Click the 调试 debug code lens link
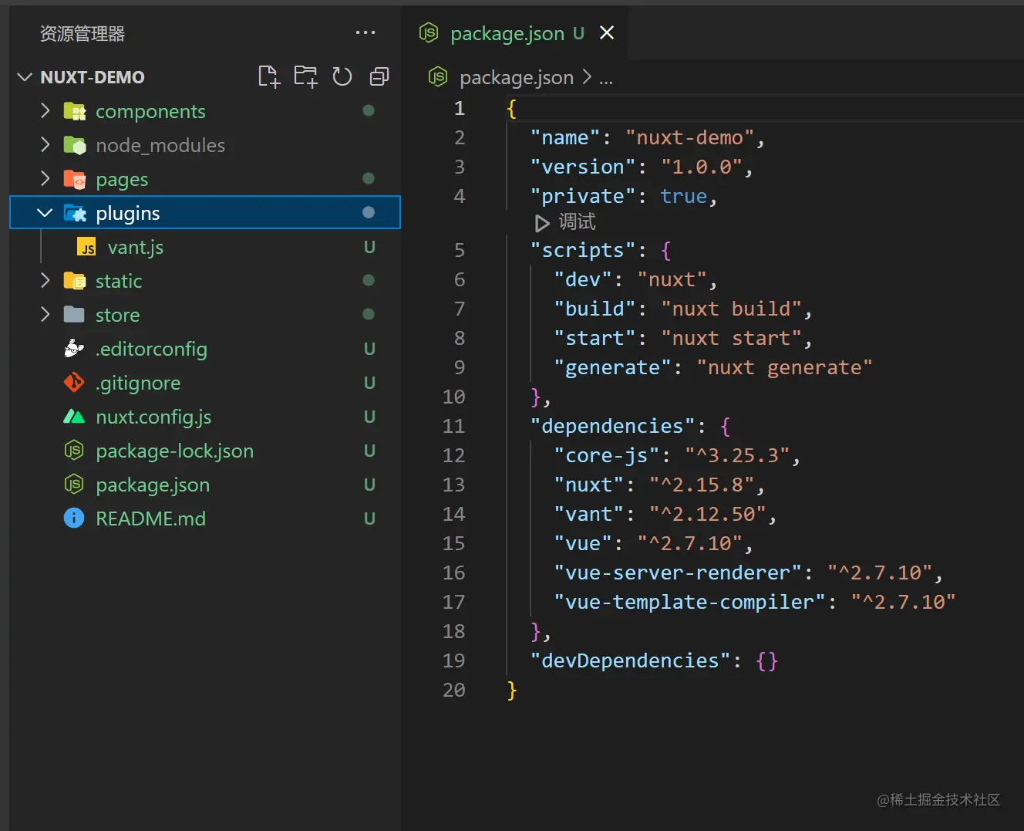 tap(577, 222)
